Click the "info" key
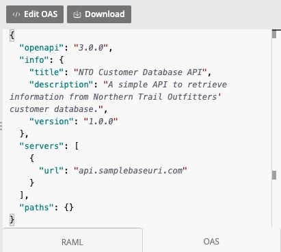This screenshot has width=281, height=252. click(x=34, y=60)
